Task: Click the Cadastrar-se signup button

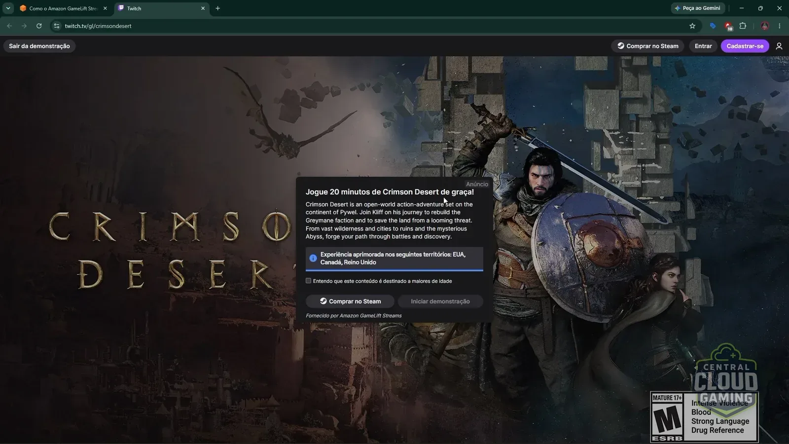Action: tap(745, 46)
